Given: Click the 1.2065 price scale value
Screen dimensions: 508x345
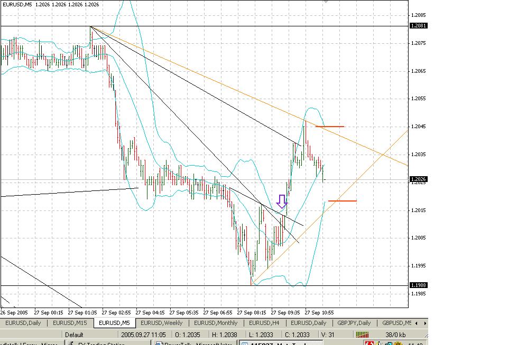Looking at the screenshot, I should (x=418, y=71).
